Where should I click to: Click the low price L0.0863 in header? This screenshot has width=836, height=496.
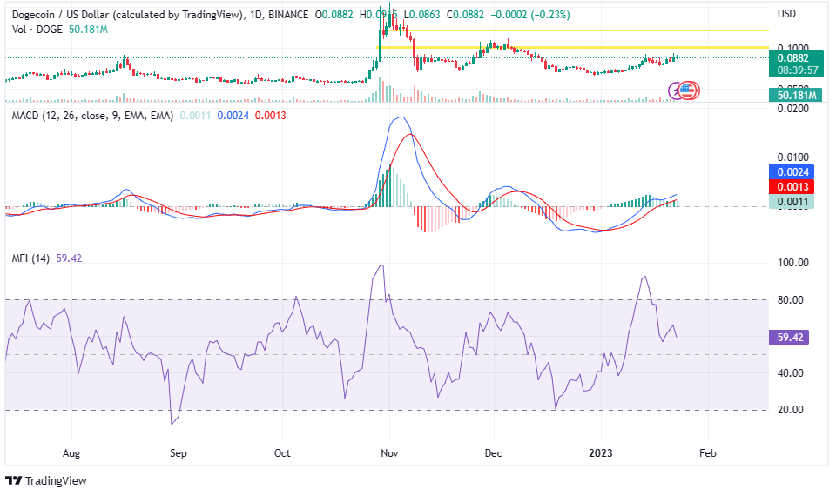coord(421,15)
